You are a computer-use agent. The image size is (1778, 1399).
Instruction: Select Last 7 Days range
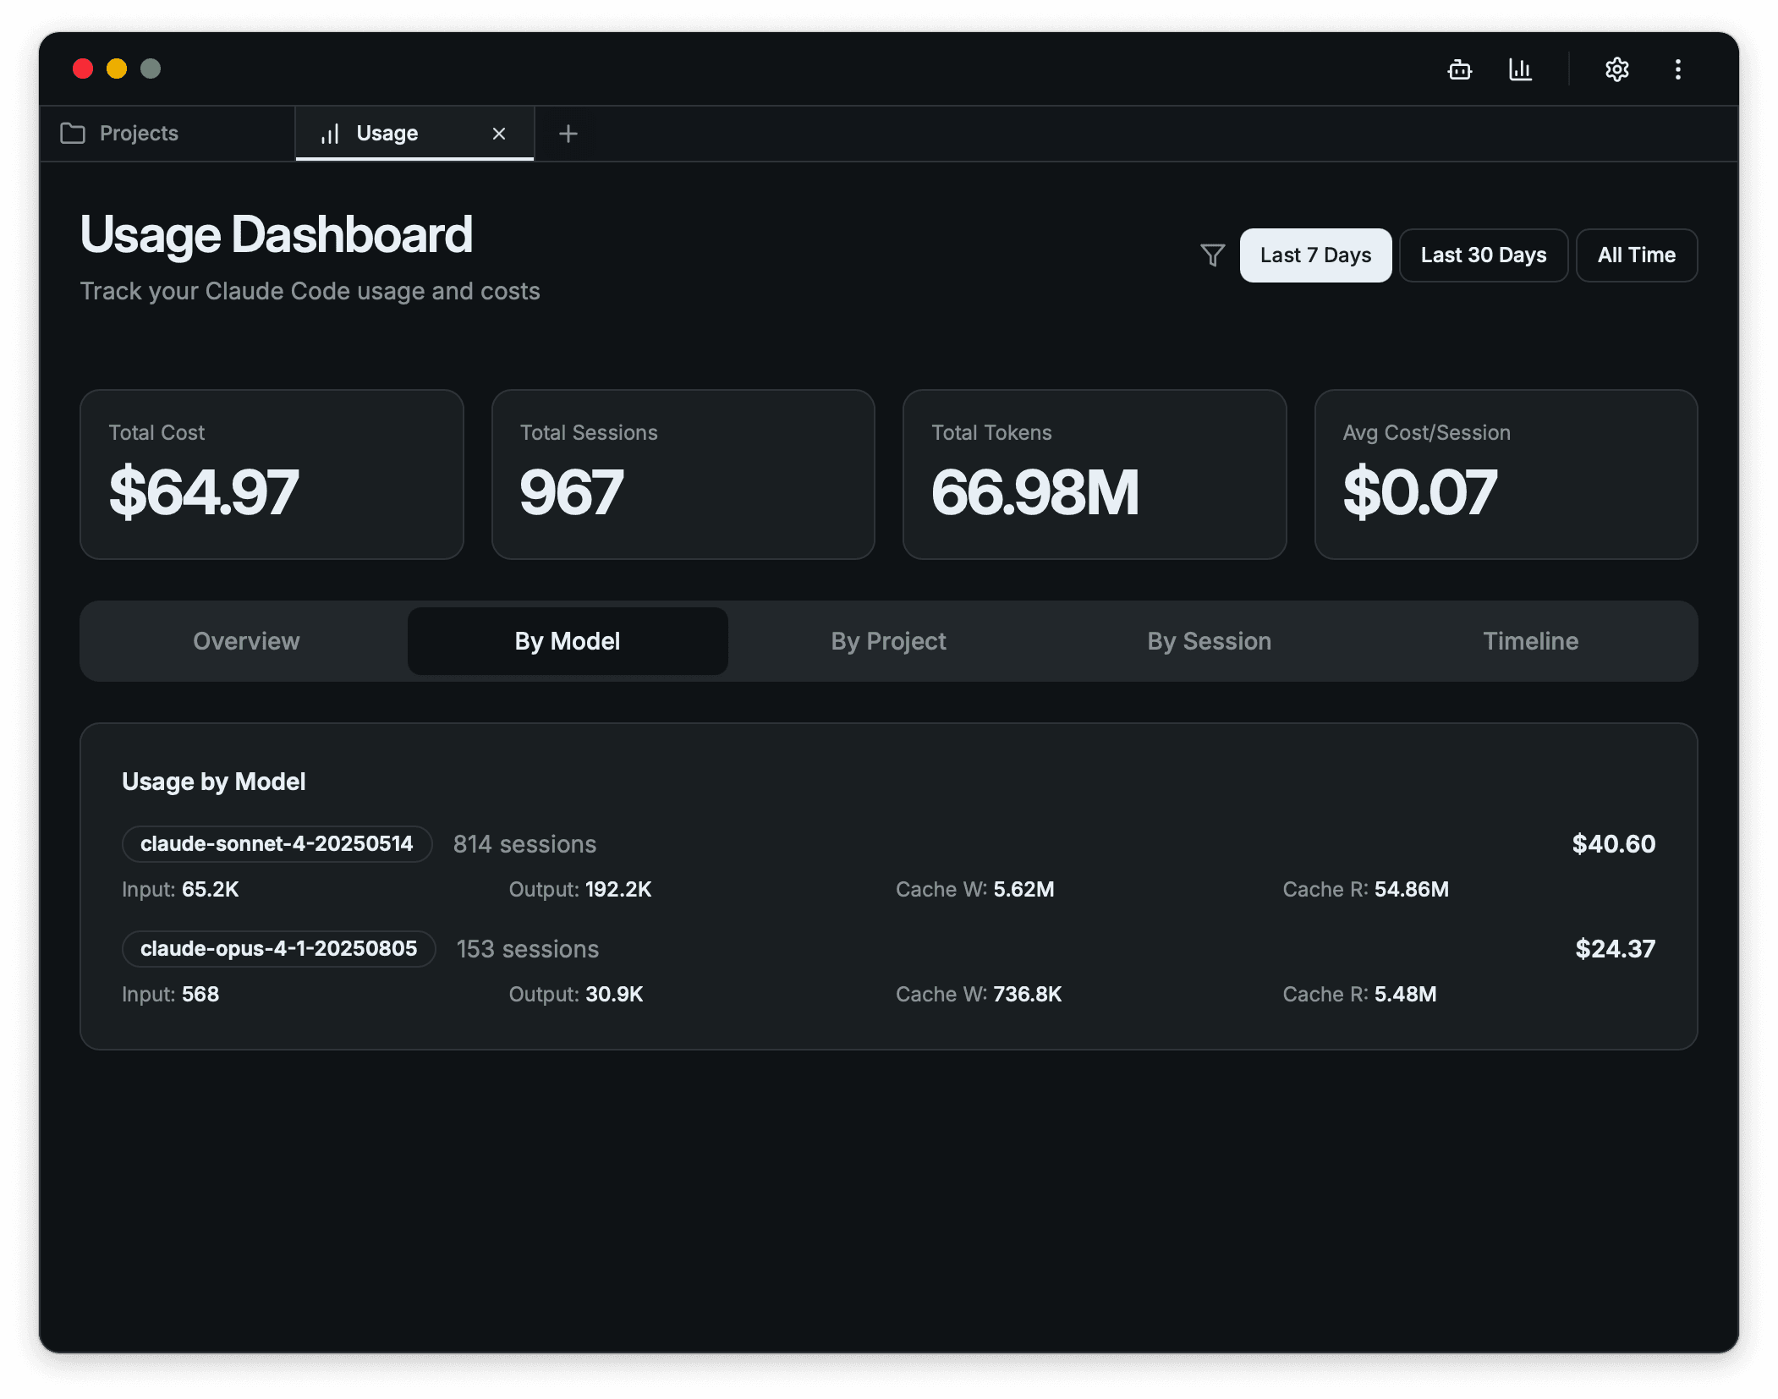click(x=1315, y=255)
